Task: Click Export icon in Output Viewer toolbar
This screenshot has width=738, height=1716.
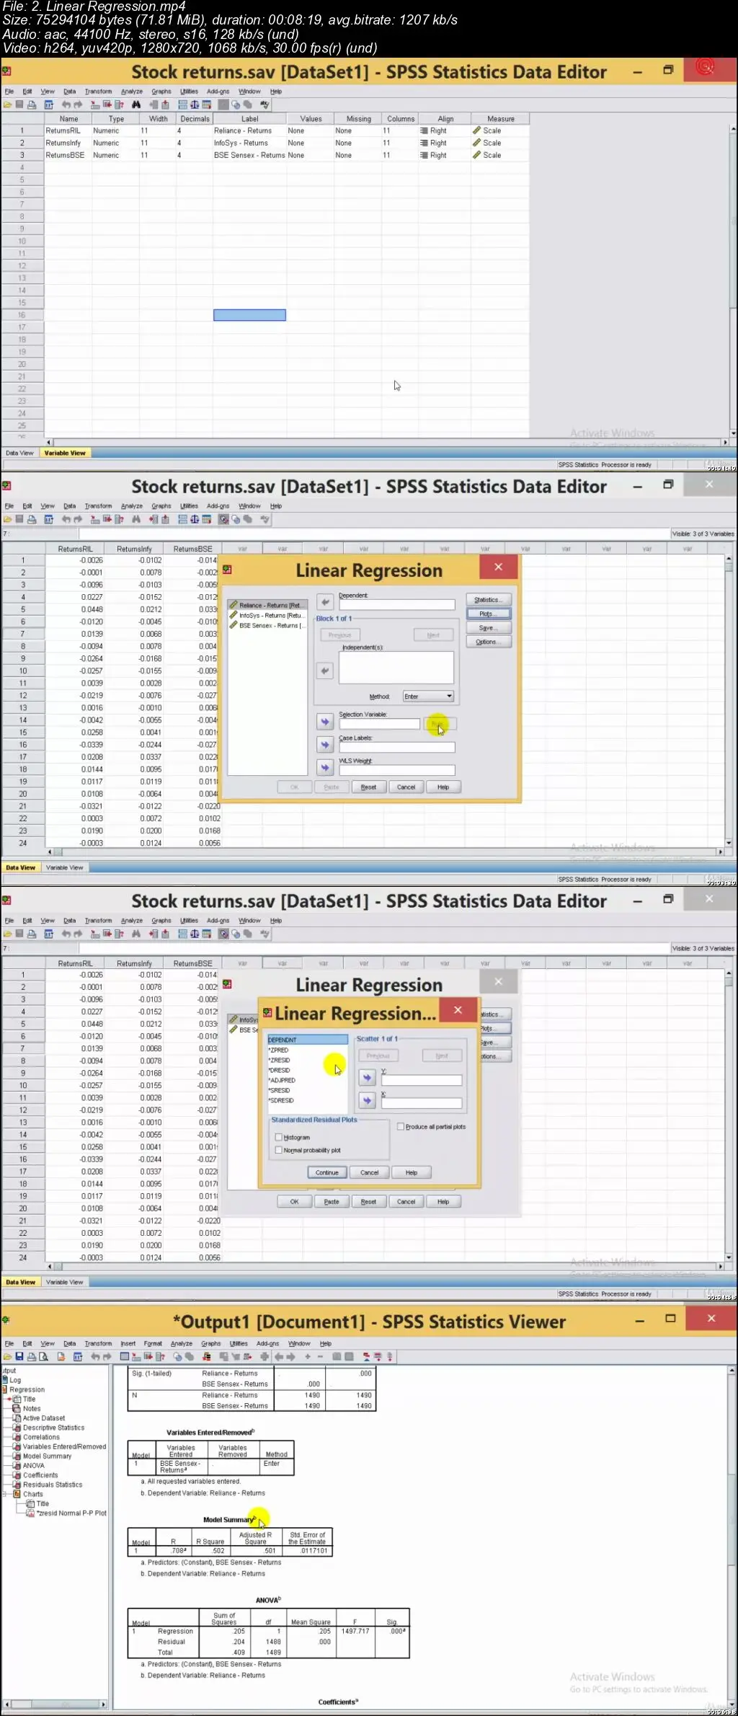Action: [x=61, y=1356]
